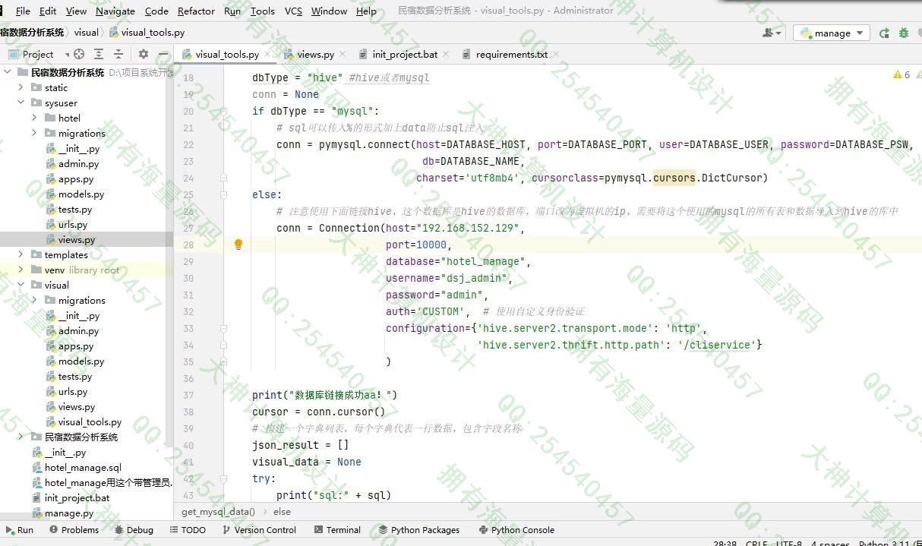
Task: Open the VCS menu
Action: click(x=293, y=11)
